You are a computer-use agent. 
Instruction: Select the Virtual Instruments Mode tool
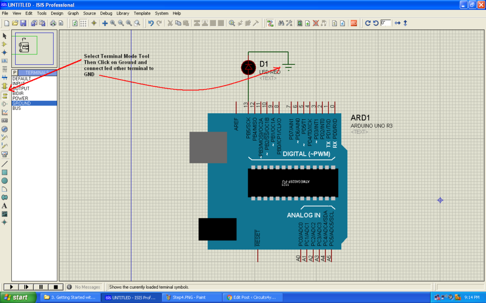tap(4, 154)
